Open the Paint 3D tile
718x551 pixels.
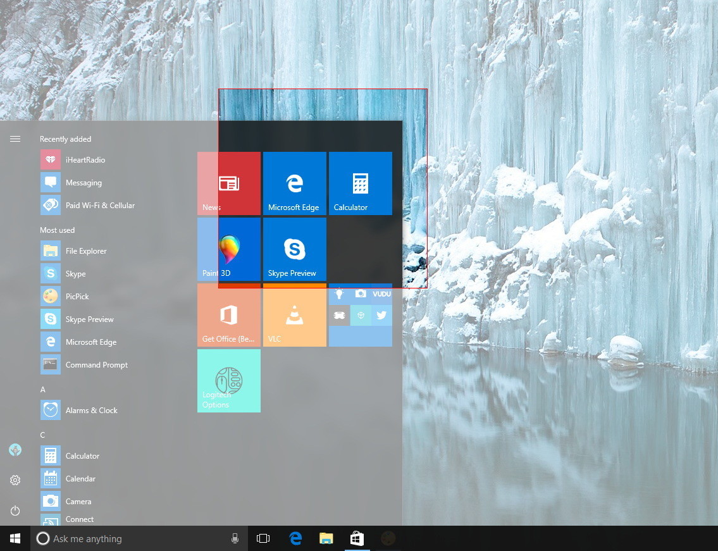228,249
